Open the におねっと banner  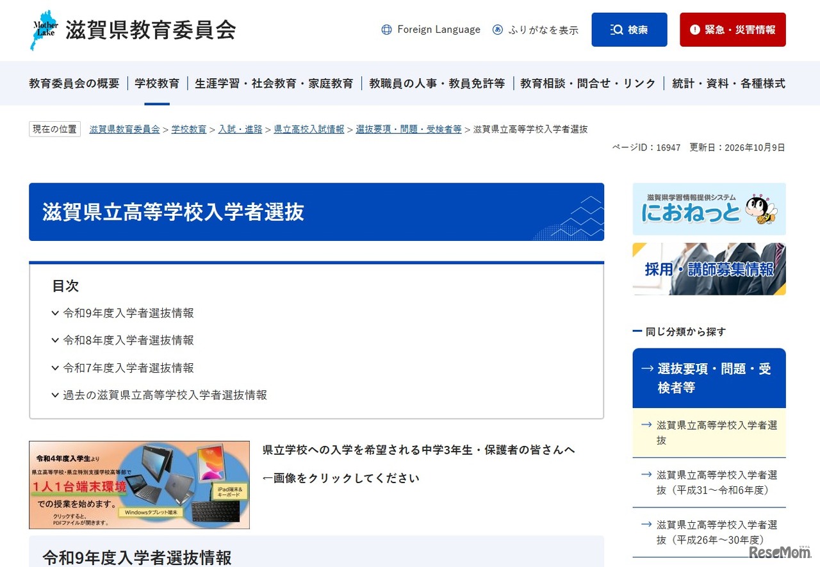(709, 209)
